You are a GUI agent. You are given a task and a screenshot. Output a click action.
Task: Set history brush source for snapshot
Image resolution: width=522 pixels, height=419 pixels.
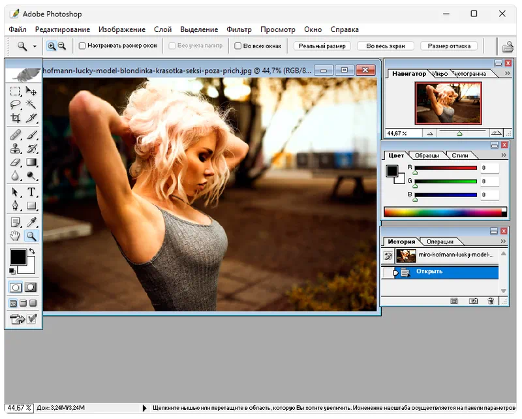[x=388, y=256]
